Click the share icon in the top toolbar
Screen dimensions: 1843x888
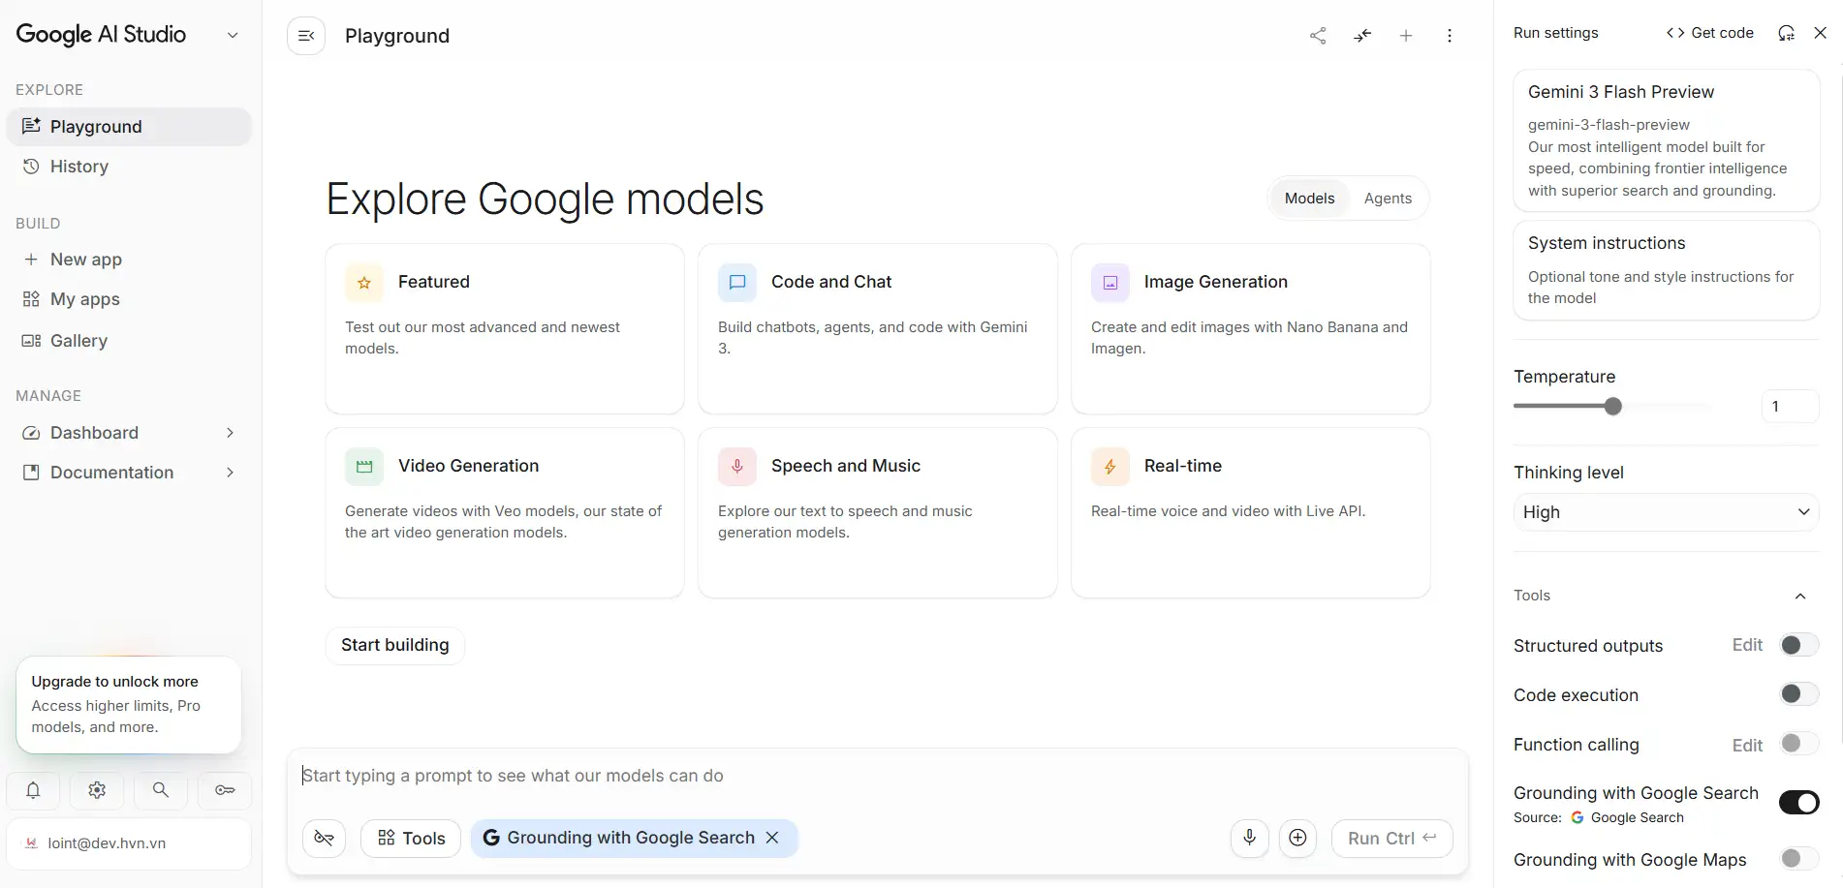(x=1318, y=36)
